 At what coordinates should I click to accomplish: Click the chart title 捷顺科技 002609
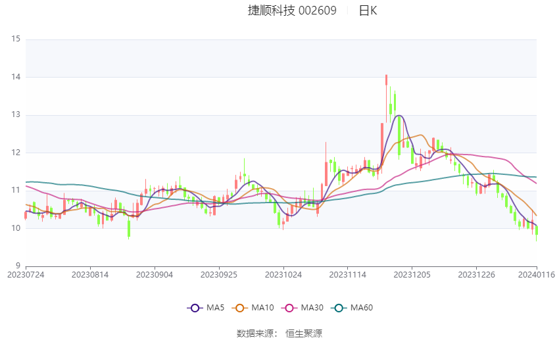tap(292, 11)
